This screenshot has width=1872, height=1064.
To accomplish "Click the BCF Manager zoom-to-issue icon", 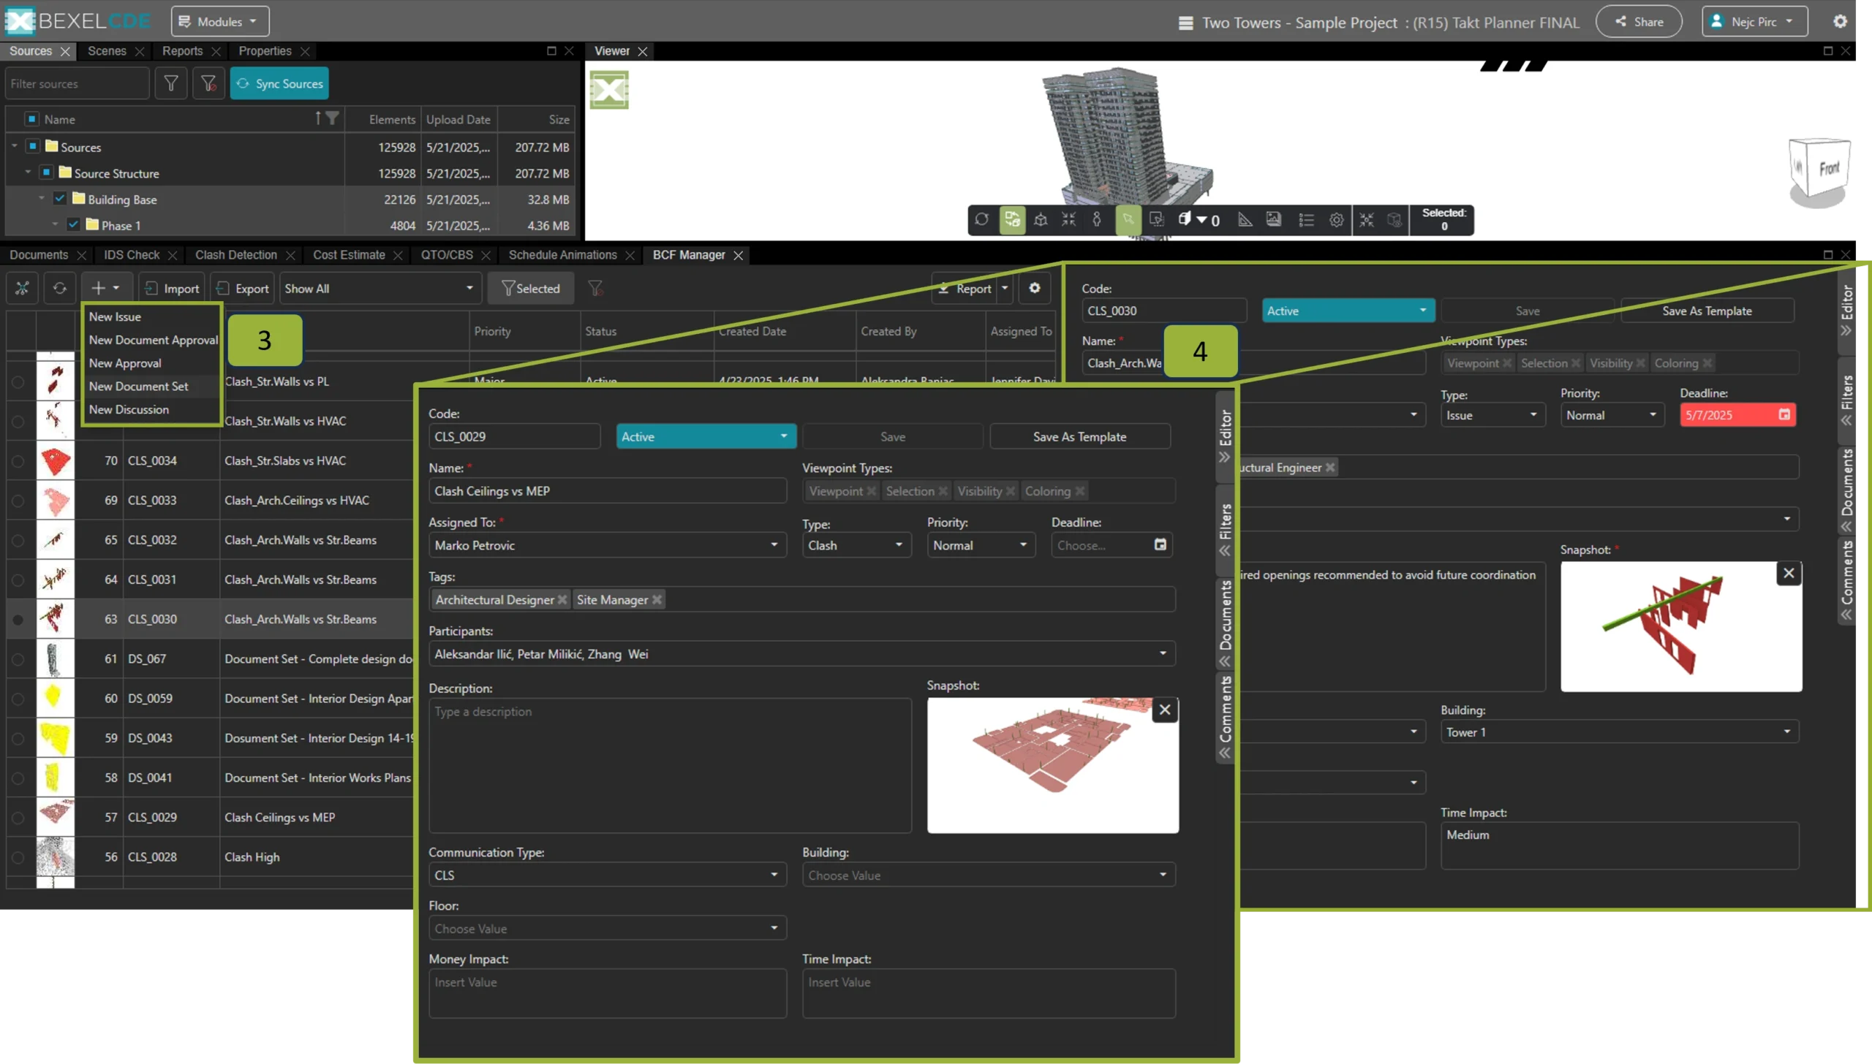I will [22, 288].
